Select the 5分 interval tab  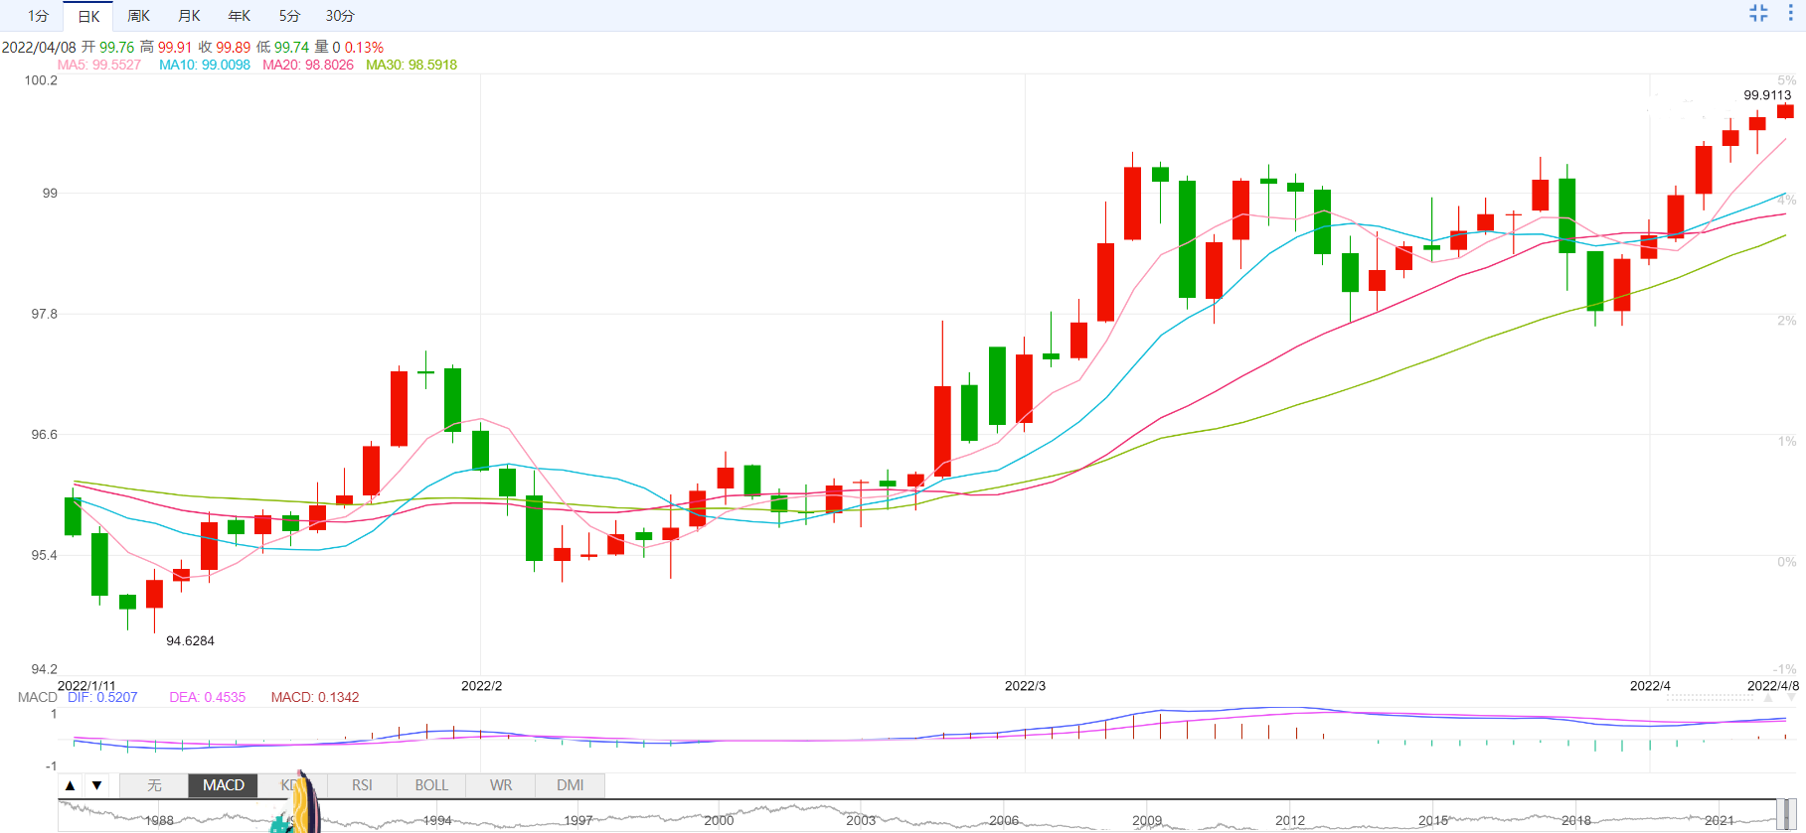(x=289, y=16)
